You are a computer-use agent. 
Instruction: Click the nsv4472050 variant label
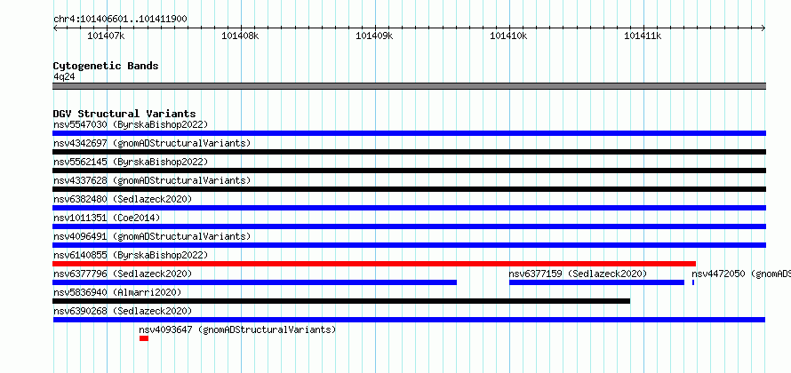coord(741,274)
